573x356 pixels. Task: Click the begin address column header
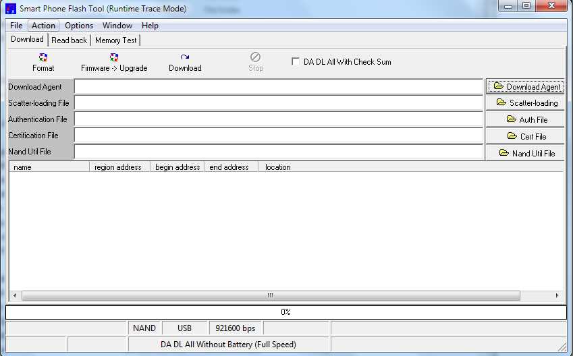(178, 167)
